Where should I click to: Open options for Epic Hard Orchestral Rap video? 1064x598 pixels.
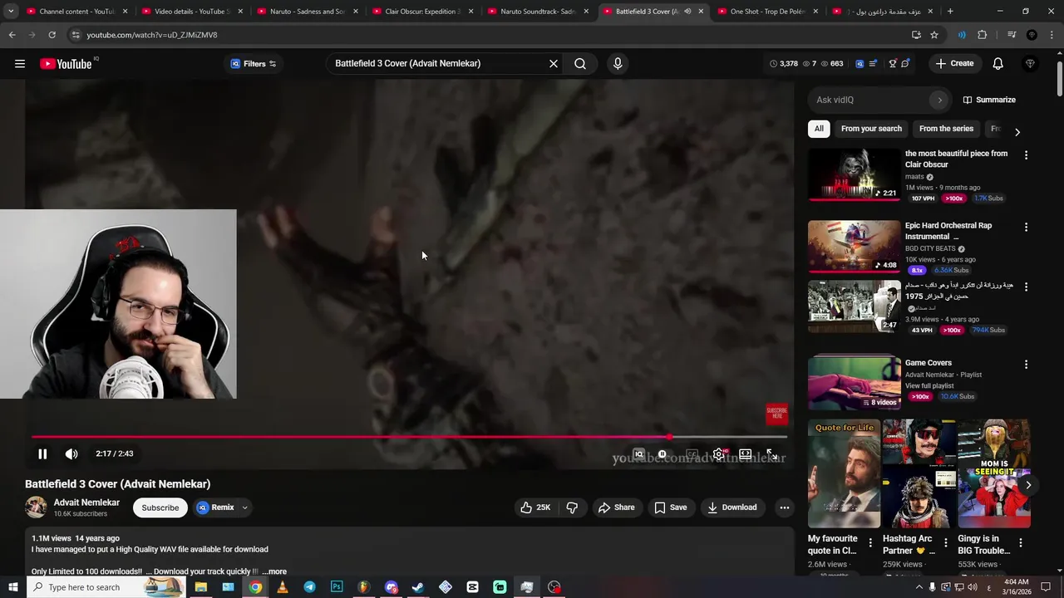click(x=1026, y=227)
